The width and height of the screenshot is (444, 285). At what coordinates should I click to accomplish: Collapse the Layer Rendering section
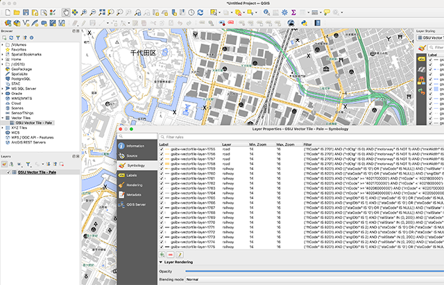[161, 262]
